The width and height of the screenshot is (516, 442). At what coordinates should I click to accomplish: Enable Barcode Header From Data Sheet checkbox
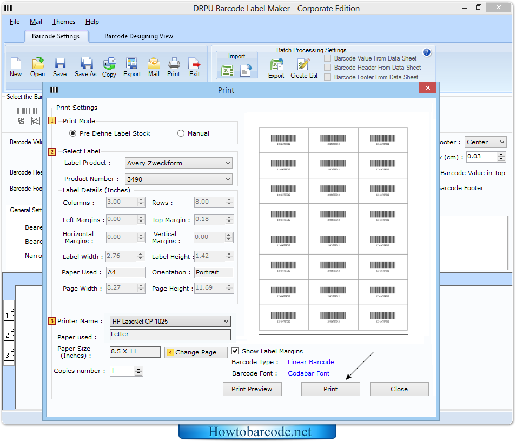tap(327, 68)
